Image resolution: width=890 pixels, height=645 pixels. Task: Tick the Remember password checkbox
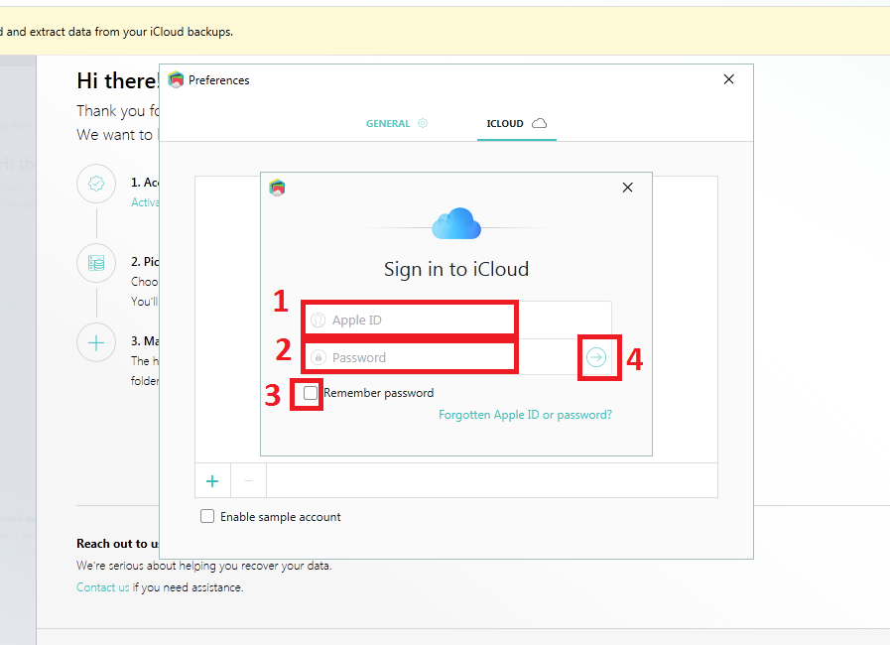tap(311, 392)
